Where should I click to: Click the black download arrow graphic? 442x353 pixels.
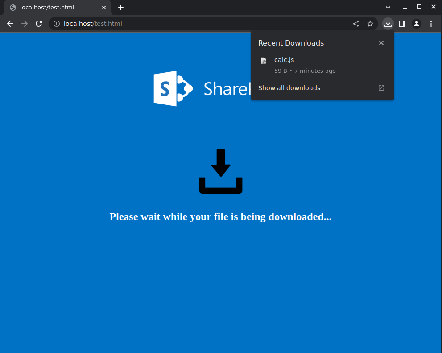(221, 171)
